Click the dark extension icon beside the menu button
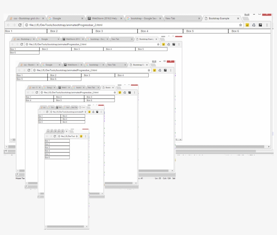 (x=260, y=24)
